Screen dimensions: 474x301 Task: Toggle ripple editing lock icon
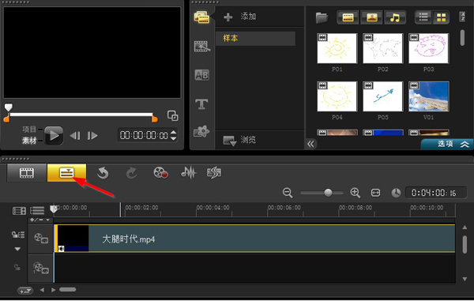[x=18, y=235]
